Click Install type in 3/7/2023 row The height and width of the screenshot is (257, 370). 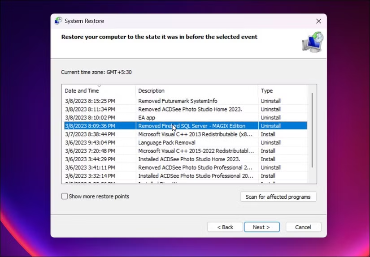point(268,134)
